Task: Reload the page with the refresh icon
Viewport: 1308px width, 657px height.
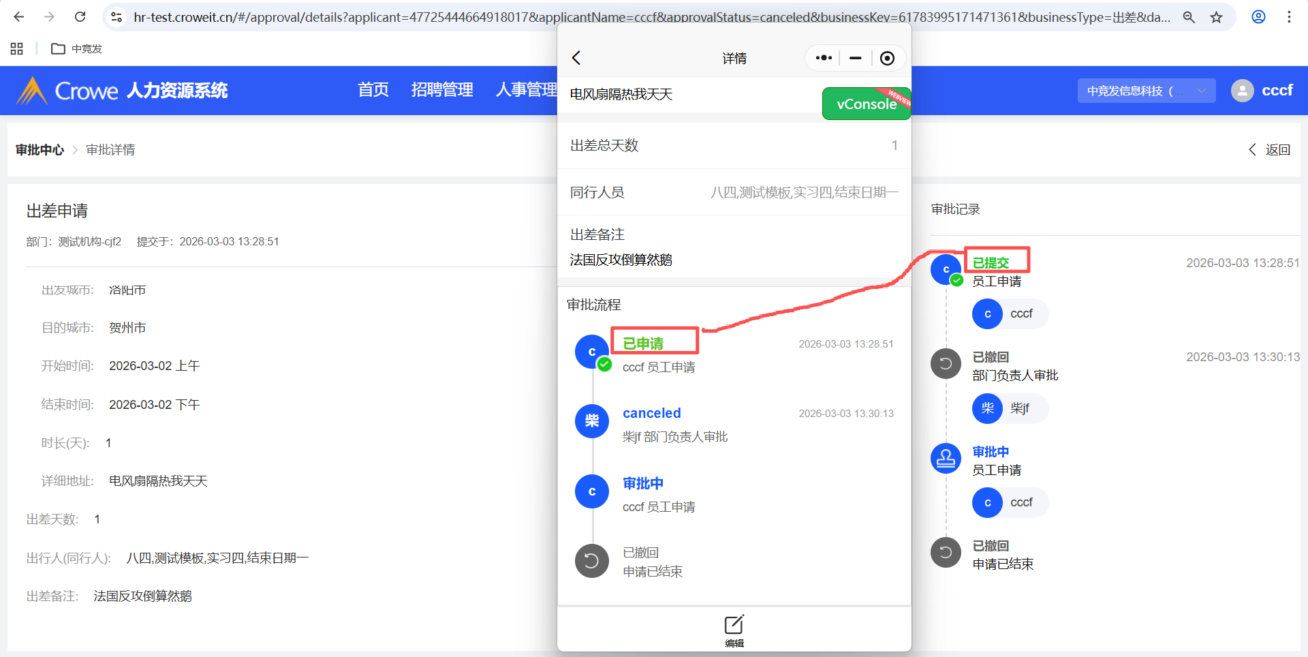Action: (80, 17)
